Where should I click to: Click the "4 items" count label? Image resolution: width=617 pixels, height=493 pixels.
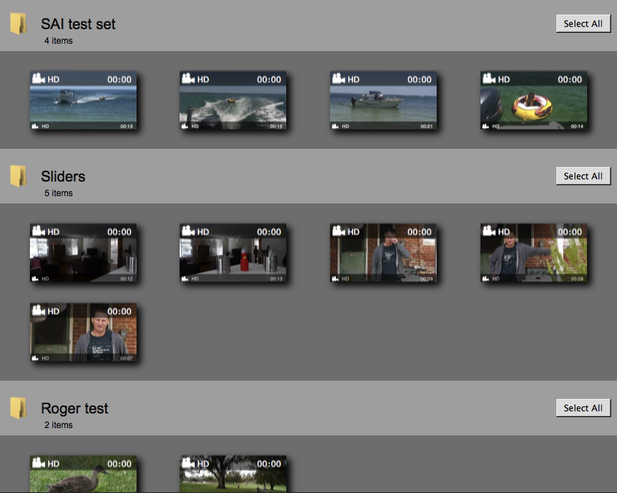point(58,41)
